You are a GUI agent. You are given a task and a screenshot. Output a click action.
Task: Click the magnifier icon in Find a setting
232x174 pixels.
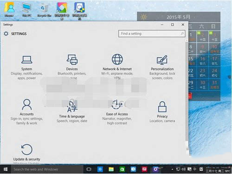[x=182, y=33]
